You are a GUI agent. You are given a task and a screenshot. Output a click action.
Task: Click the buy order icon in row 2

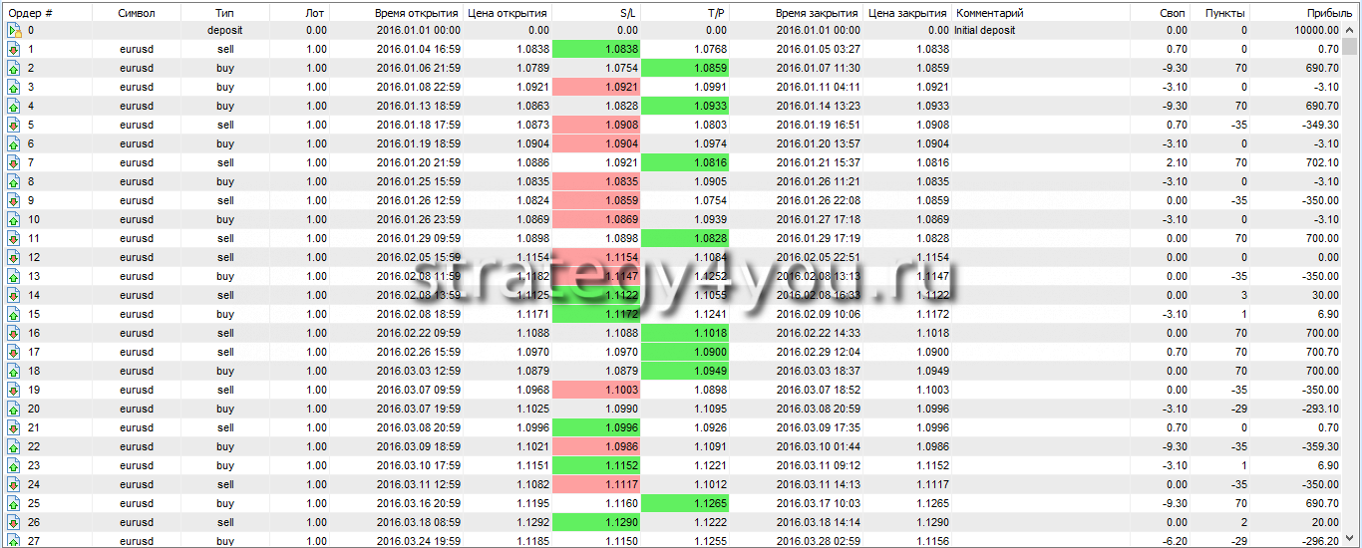pyautogui.click(x=14, y=69)
